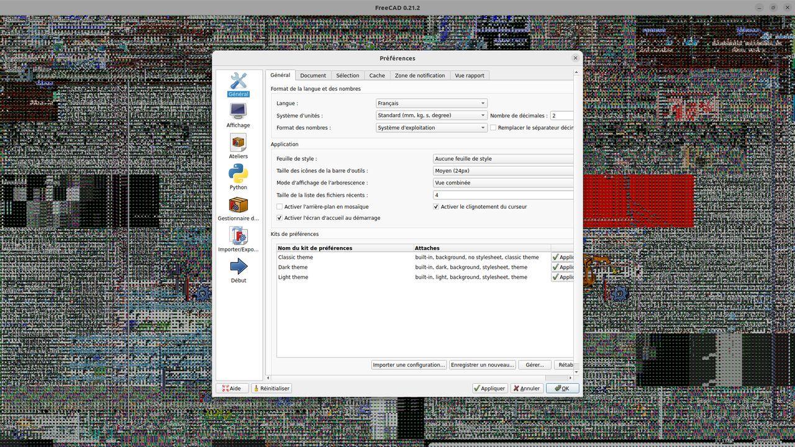Click the Réinitialiser button
This screenshot has width=795, height=447.
[271, 389]
